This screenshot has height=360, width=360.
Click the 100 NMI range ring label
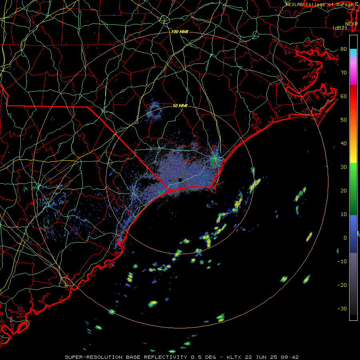[180, 32]
